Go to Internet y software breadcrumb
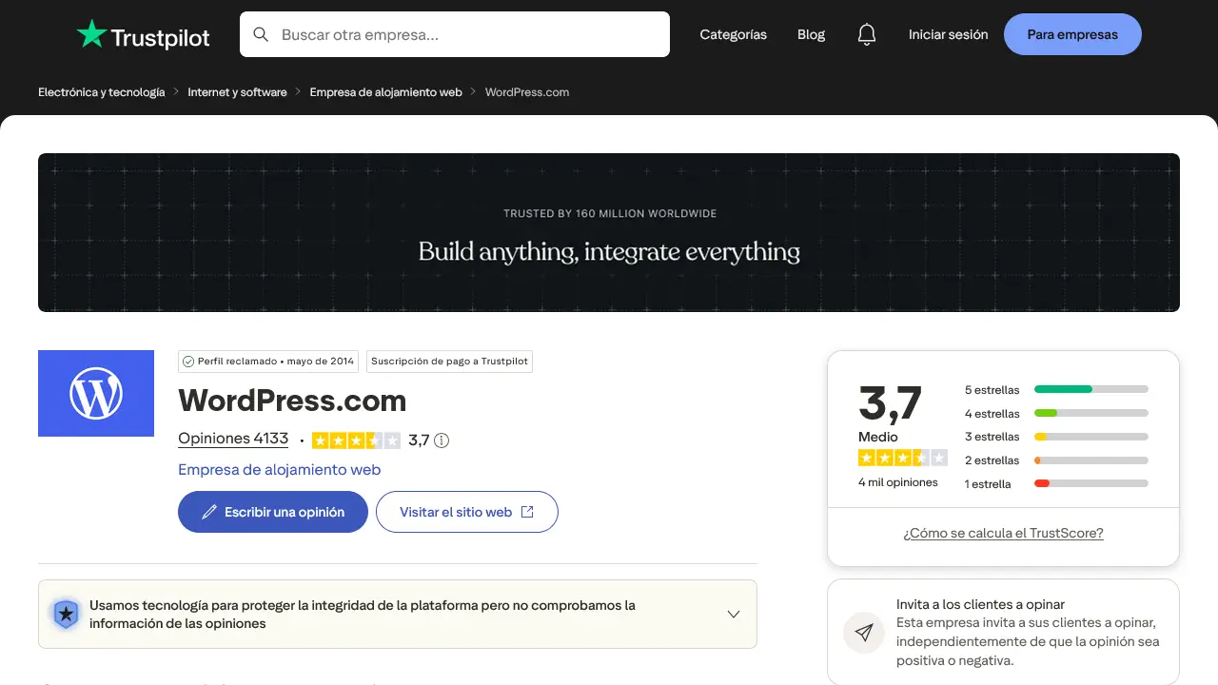Image resolution: width=1218 pixels, height=685 pixels. 237,92
